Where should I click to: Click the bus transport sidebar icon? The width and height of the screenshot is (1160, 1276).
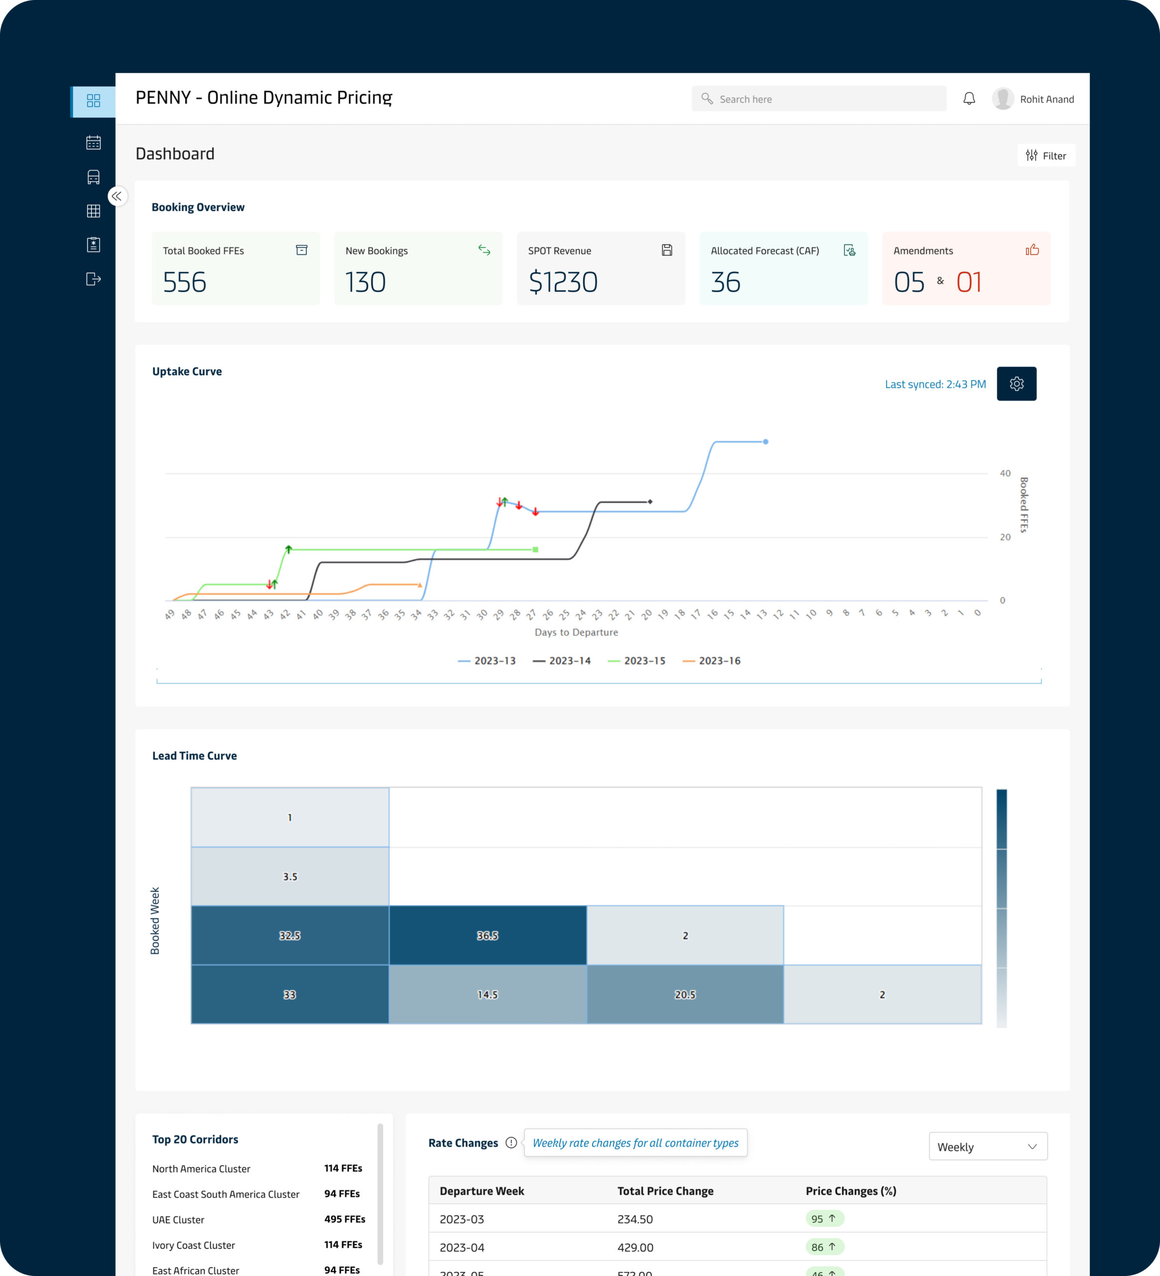[93, 177]
